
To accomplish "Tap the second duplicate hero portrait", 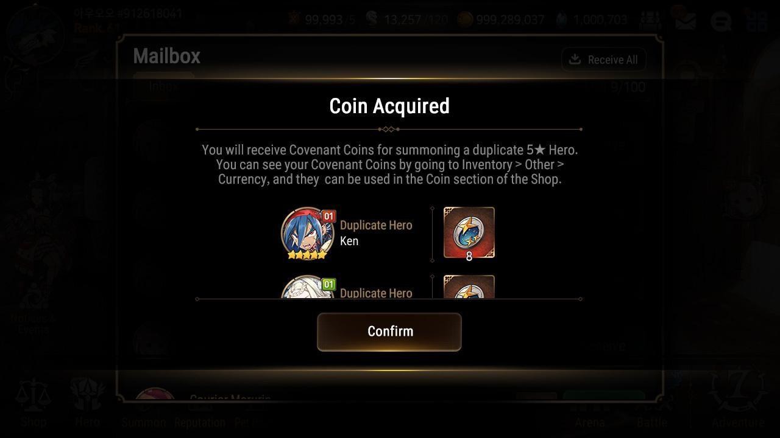I will [308, 288].
